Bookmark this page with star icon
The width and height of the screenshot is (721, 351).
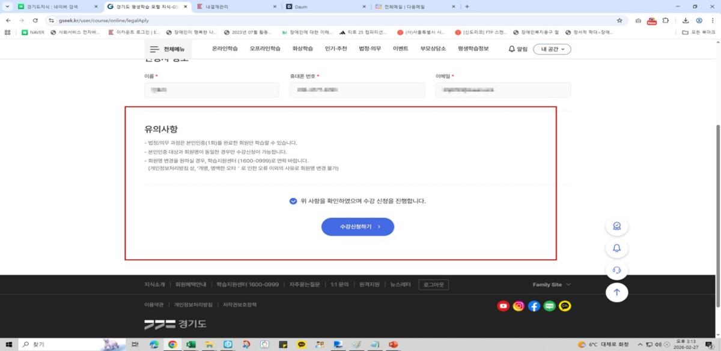tap(619, 20)
